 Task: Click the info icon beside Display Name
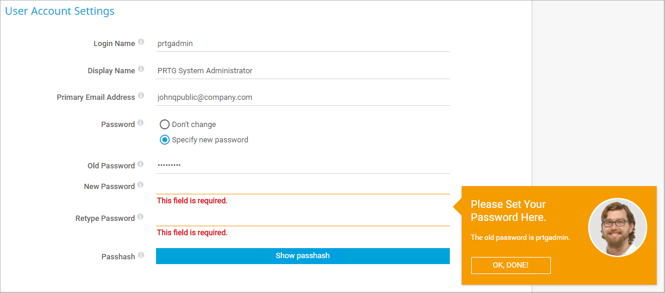[x=141, y=70]
